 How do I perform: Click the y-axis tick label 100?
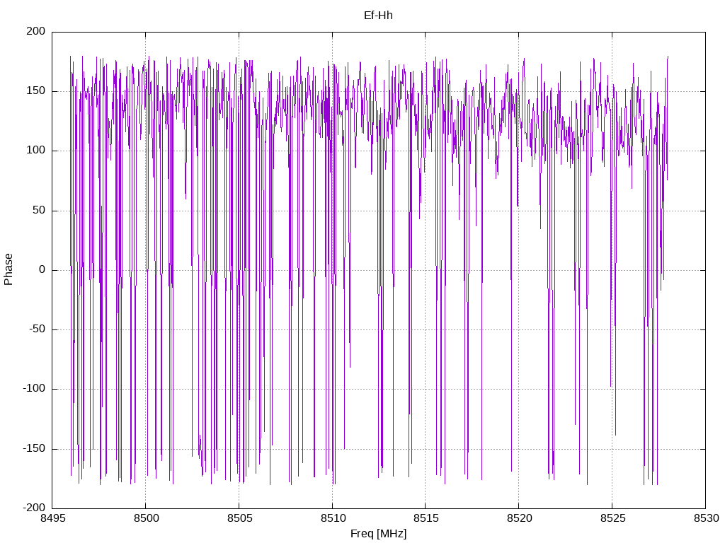click(35, 151)
